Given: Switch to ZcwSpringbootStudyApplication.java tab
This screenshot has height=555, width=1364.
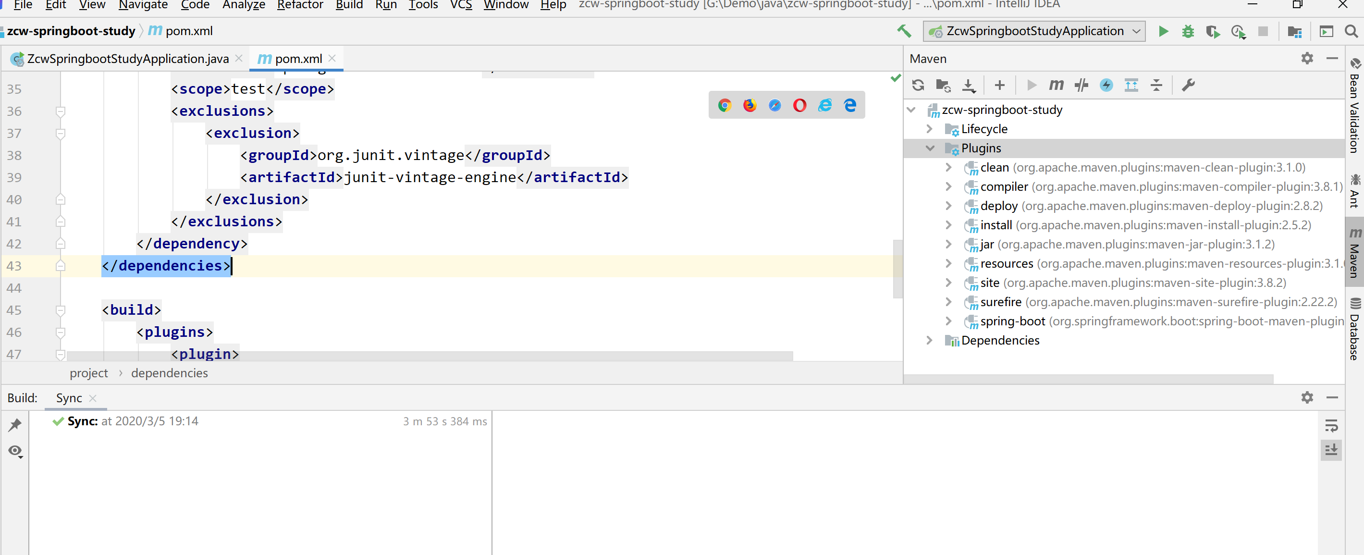Looking at the screenshot, I should coord(127,59).
